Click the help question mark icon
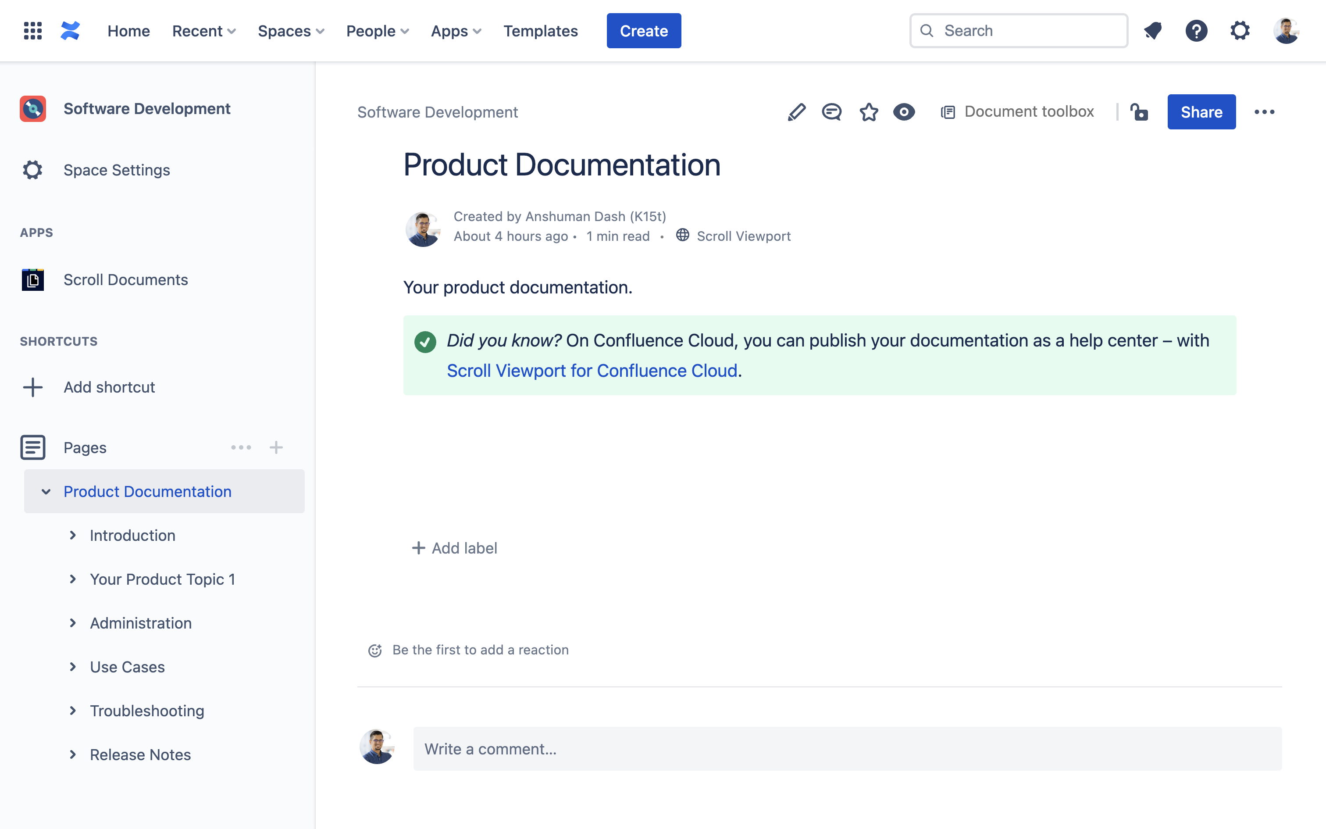Image resolution: width=1326 pixels, height=829 pixels. (x=1196, y=31)
